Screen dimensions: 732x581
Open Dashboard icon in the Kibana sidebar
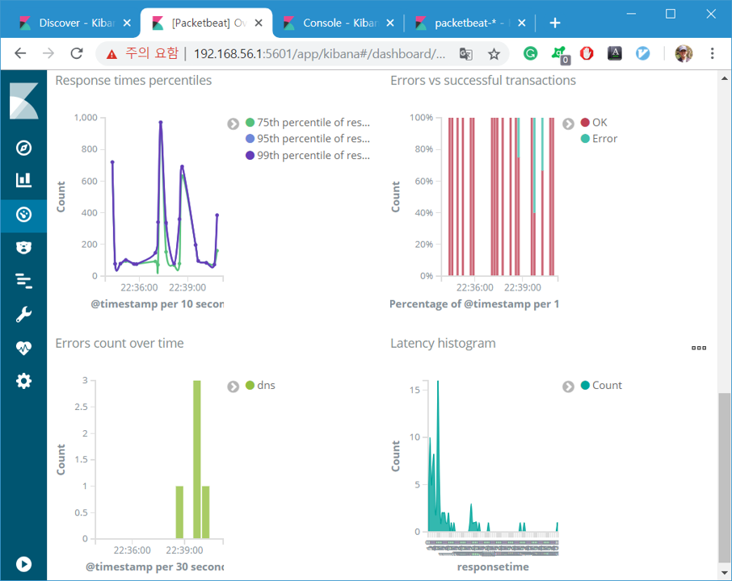coord(23,215)
